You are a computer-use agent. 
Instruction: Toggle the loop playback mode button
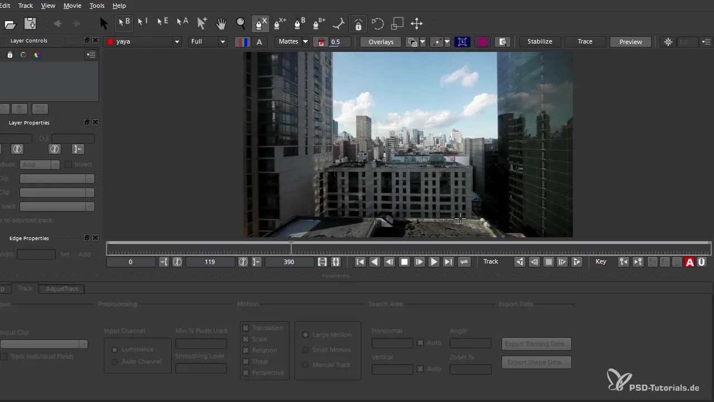[464, 262]
